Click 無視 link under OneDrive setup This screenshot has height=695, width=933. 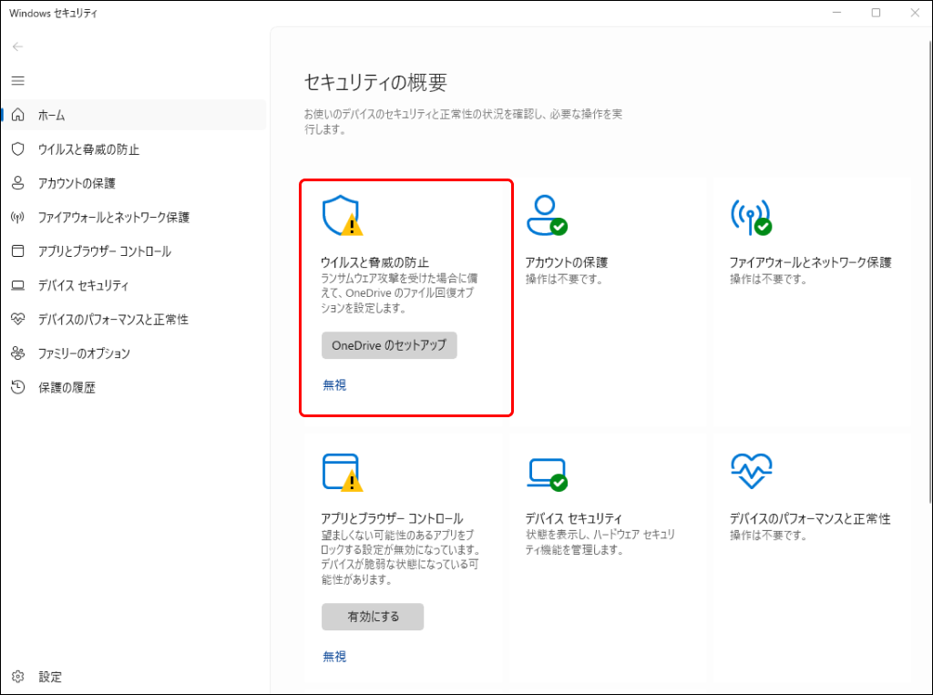(334, 385)
